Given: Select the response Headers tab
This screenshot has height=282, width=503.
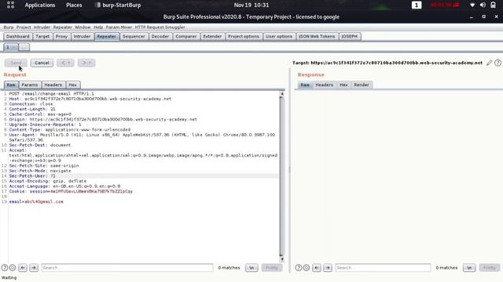Looking at the screenshot, I should [324, 85].
